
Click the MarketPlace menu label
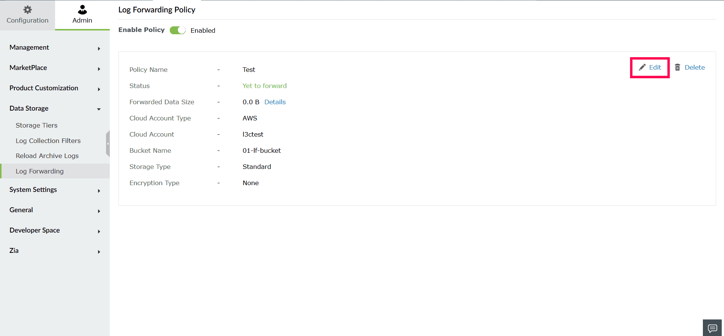[x=28, y=68]
